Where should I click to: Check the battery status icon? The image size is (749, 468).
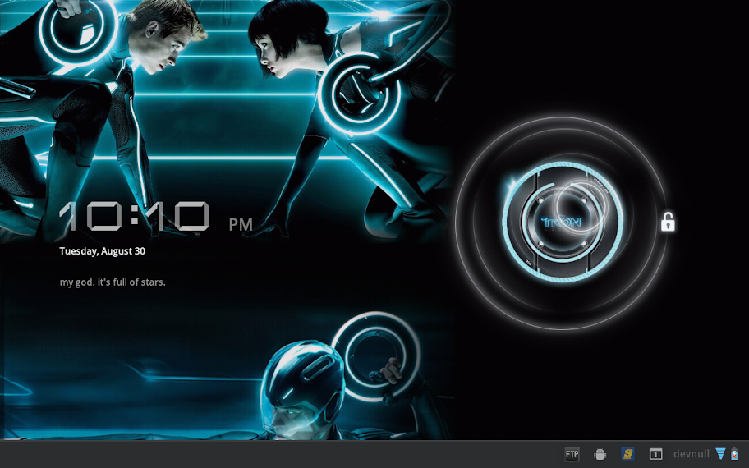tap(734, 454)
